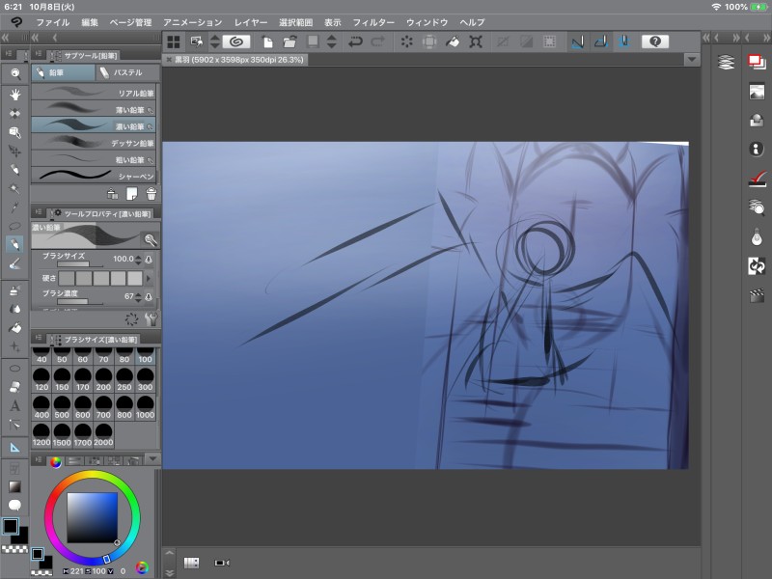772x579 pixels.
Task: Open the help question mark button
Action: point(655,41)
